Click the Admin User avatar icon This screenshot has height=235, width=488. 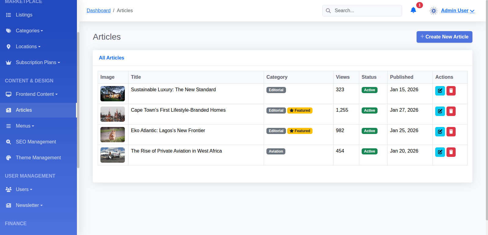pos(434,11)
